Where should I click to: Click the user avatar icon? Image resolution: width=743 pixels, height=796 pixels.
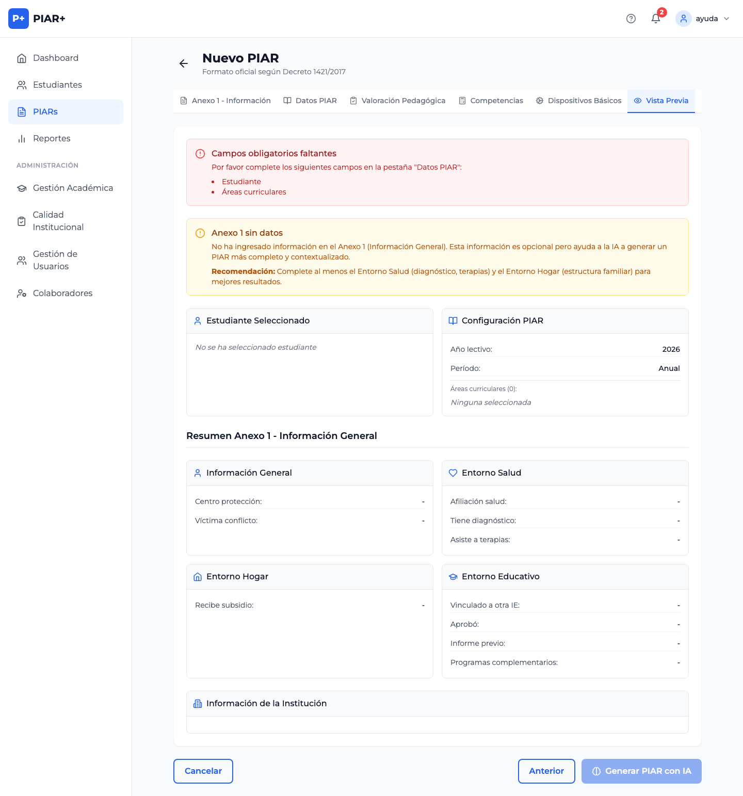(x=683, y=19)
